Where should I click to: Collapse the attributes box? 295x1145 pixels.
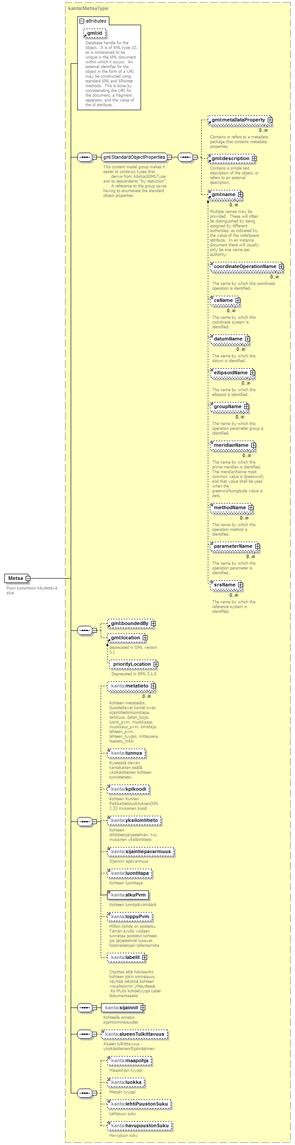82,21
